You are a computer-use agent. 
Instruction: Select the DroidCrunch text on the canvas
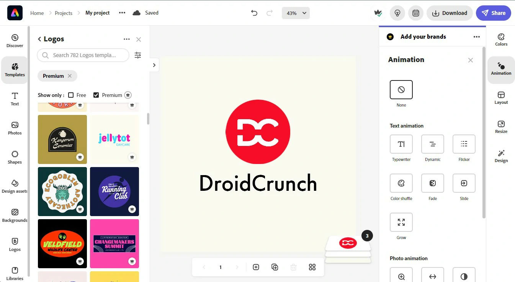[258, 183]
